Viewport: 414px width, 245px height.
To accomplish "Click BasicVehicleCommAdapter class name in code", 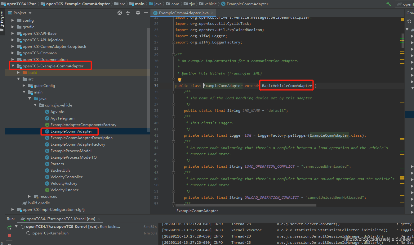I will (287, 86).
